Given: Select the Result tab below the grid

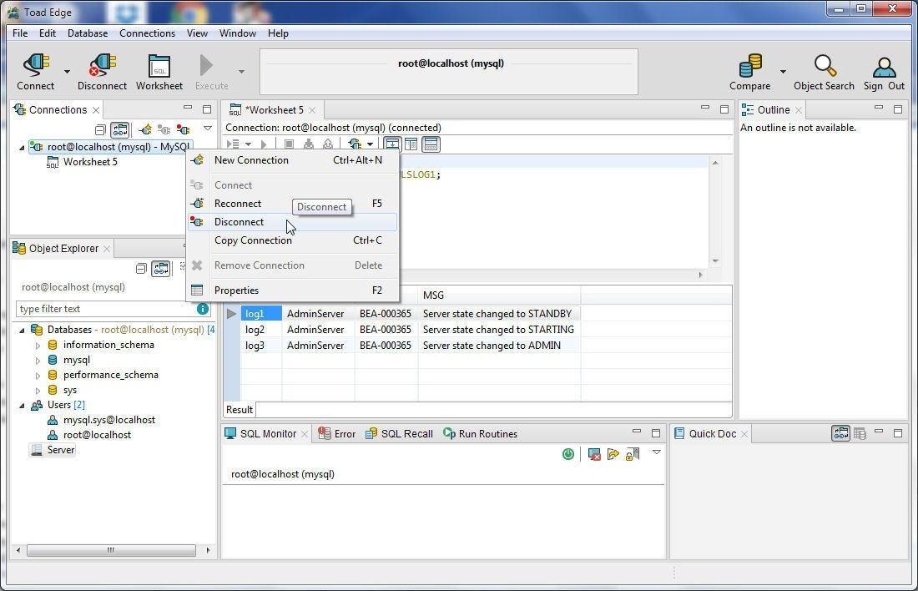Looking at the screenshot, I should coord(240,409).
